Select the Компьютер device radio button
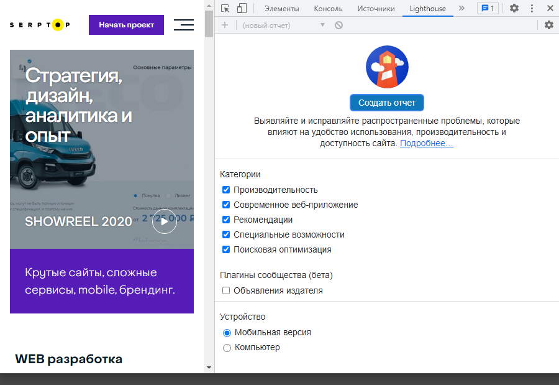The width and height of the screenshot is (559, 385). (227, 347)
